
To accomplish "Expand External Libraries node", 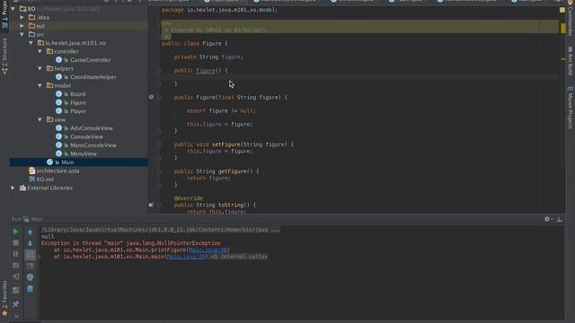I will point(13,188).
